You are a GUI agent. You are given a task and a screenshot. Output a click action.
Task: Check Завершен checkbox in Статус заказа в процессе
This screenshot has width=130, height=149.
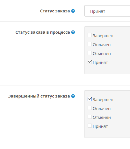click(90, 35)
